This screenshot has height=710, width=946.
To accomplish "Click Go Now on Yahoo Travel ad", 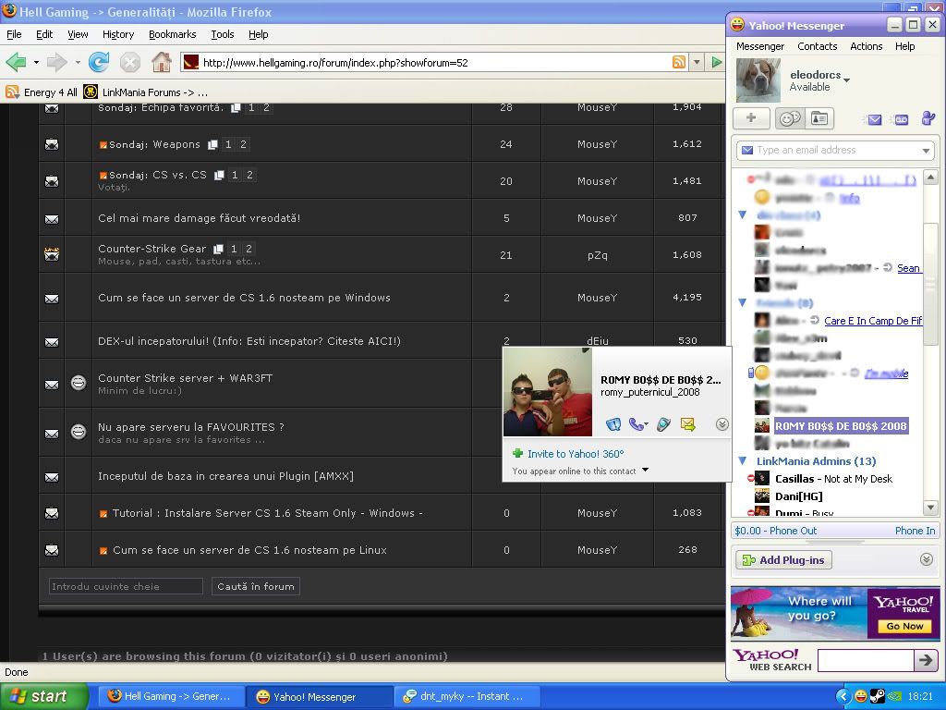I will (x=904, y=626).
